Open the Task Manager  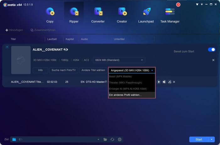(170, 15)
